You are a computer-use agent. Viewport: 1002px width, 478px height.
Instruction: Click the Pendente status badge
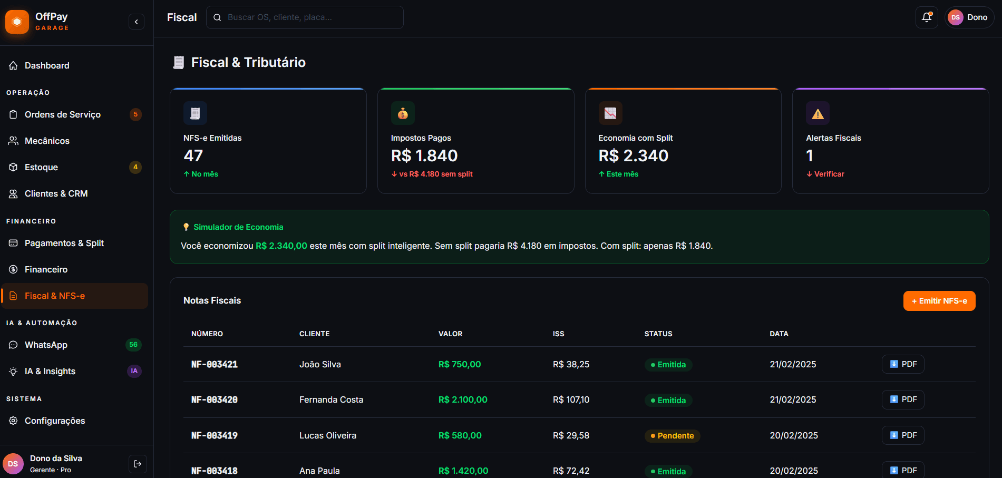click(x=672, y=436)
